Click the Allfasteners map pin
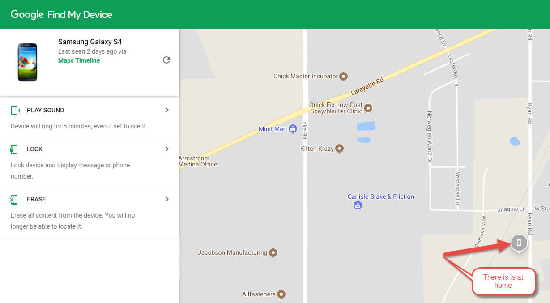The image size is (550, 303). point(281,294)
